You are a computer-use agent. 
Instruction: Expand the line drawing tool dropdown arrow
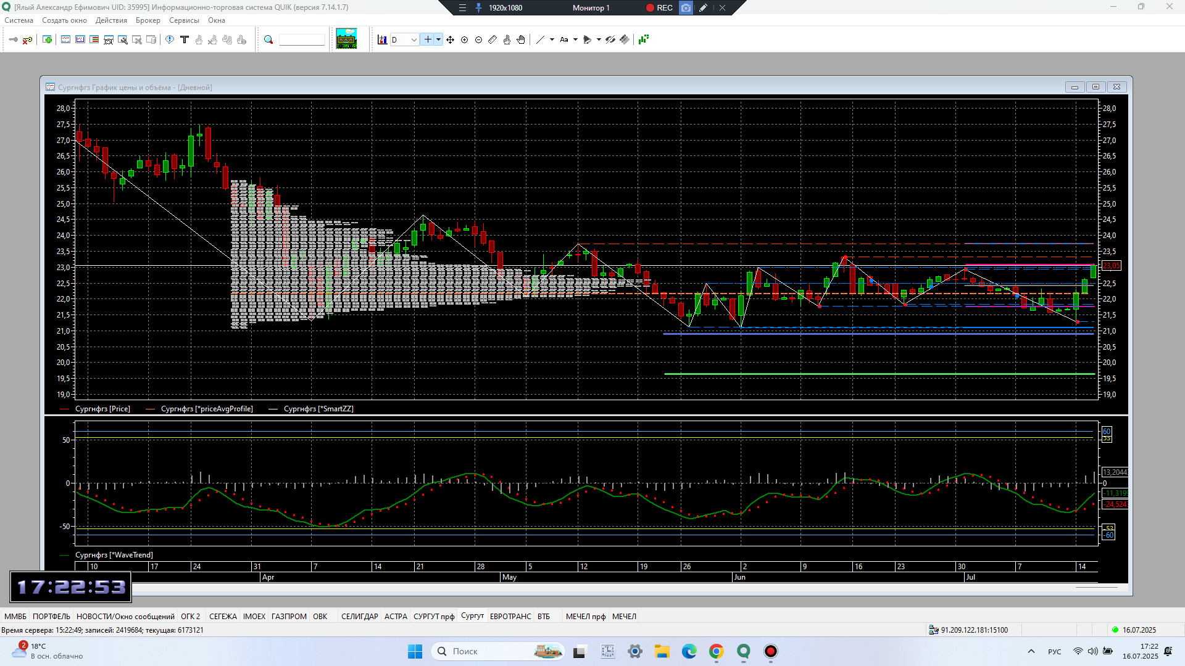click(x=552, y=39)
